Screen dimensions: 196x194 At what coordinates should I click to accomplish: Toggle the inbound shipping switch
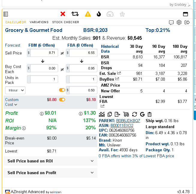click(62, 90)
